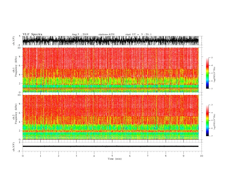Click the "ch.3(V)" axis label
Screen dimensions: 227x175
point(14,147)
